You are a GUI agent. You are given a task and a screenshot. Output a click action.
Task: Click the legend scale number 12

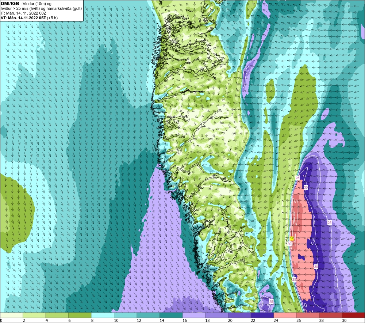(139, 320)
